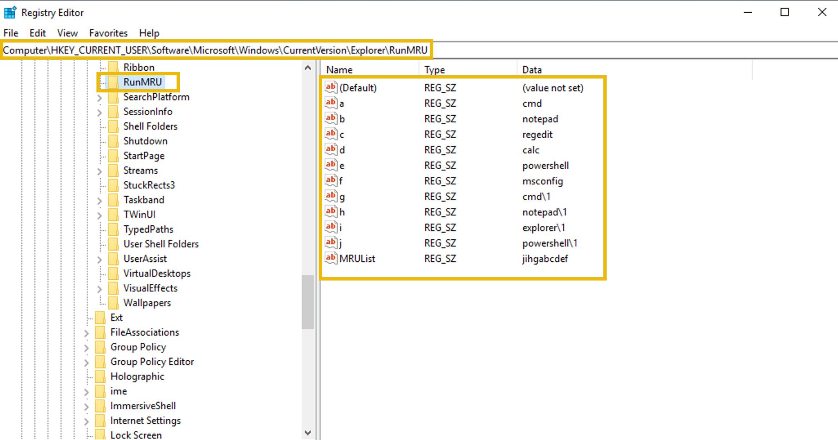Expand the SearchPlatform key
This screenshot has height=440, width=838.
(99, 97)
